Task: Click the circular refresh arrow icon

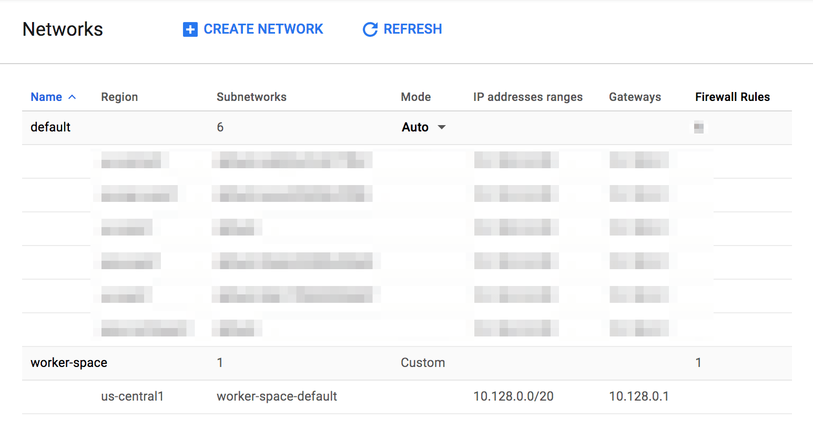Action: [x=370, y=29]
